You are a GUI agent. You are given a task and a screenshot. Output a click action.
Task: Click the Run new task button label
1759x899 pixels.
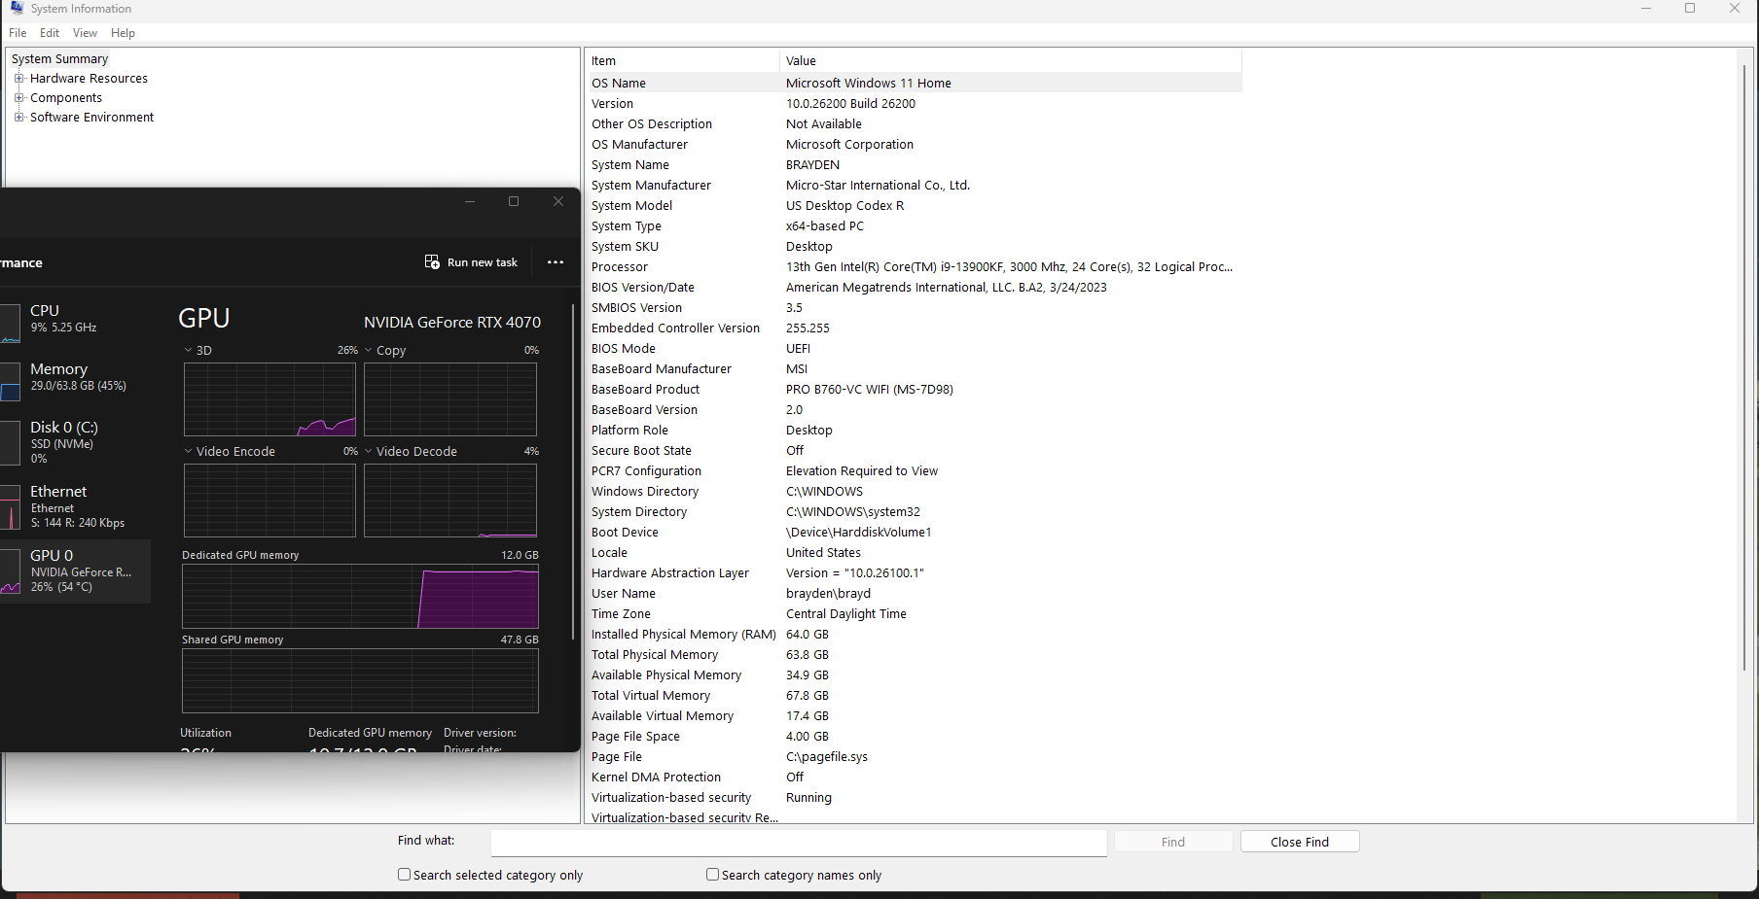coord(483,262)
